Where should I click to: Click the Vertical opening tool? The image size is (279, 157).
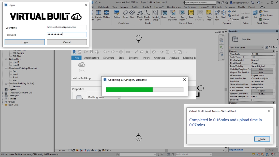233,15
